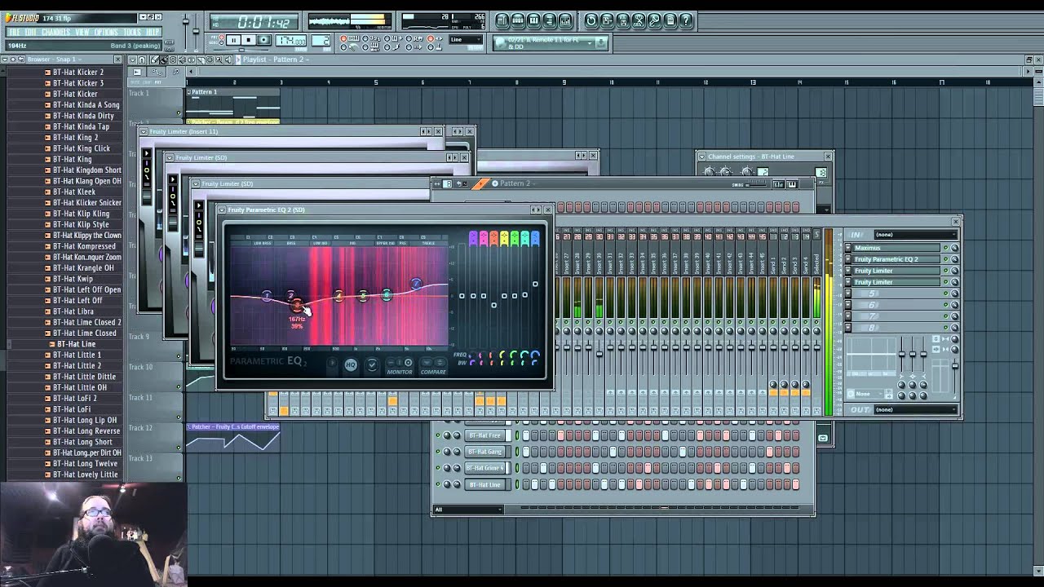Click the BT-Hat Gang channel button
This screenshot has width=1044, height=587.
[485, 452]
